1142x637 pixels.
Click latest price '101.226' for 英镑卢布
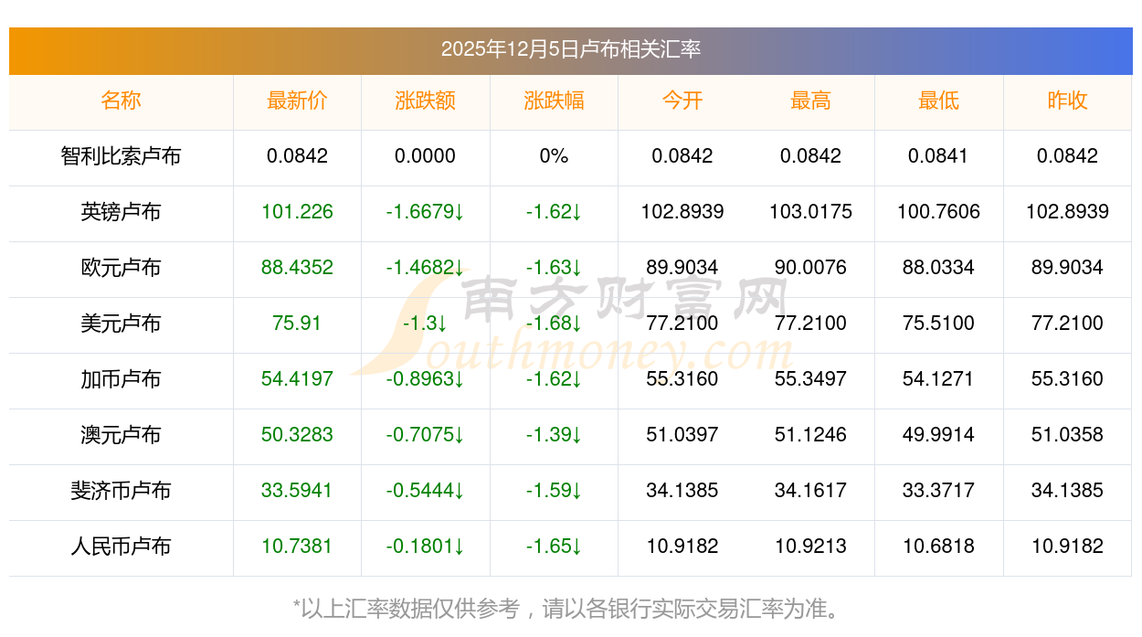pyautogui.click(x=297, y=212)
